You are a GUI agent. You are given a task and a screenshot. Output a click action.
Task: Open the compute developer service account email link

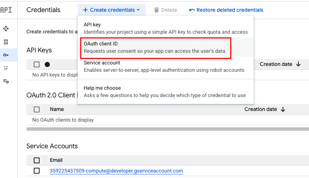coord(116,171)
